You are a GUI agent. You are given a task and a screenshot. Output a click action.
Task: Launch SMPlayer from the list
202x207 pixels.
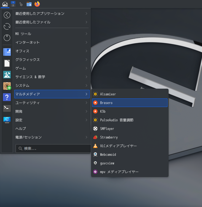tap(130, 129)
